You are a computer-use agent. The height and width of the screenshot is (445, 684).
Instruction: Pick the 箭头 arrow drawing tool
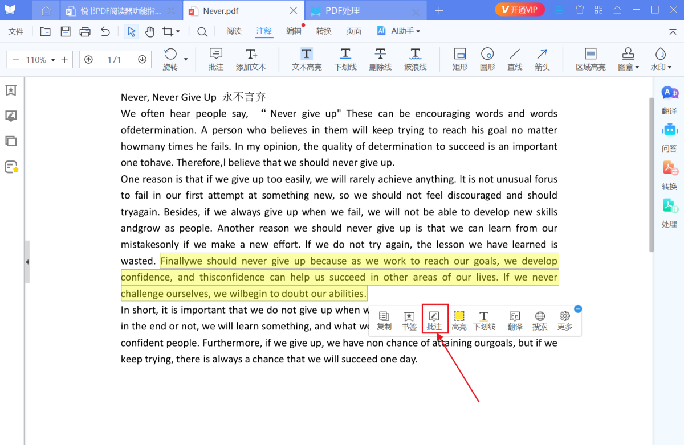pos(542,59)
